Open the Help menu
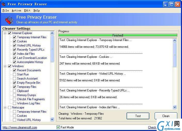The width and height of the screenshot is (182, 131). tap(36, 10)
